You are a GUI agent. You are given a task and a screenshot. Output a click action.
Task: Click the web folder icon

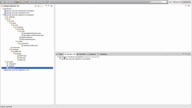tap(18, 41)
